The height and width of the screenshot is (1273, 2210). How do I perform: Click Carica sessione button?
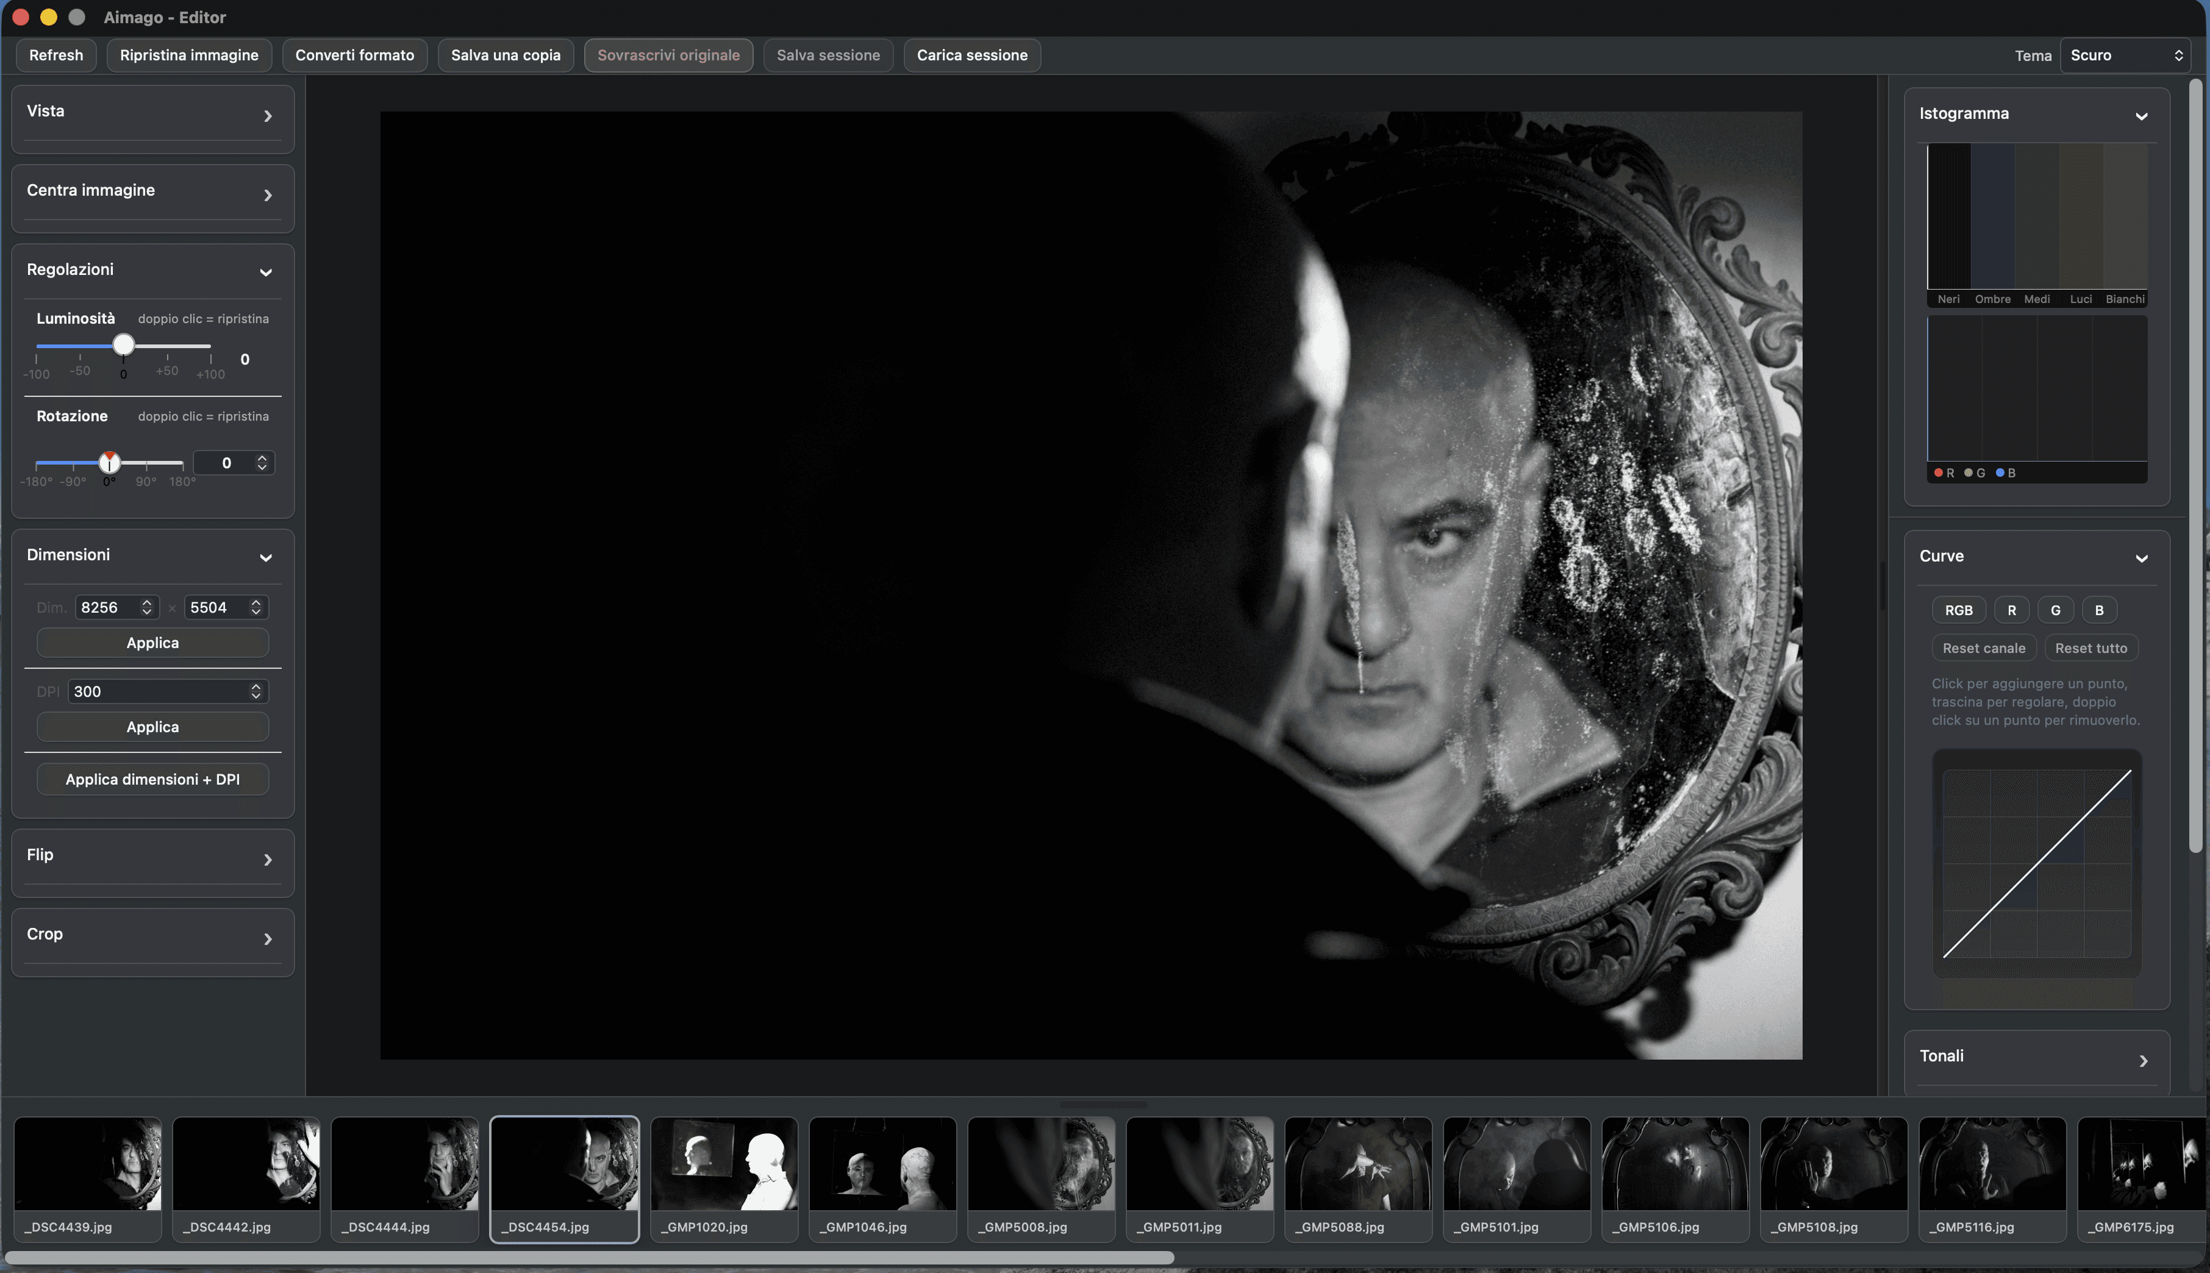[971, 55]
